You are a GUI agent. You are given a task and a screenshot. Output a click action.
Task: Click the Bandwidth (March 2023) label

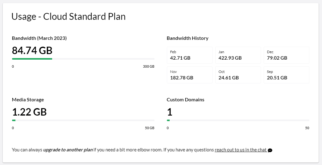(x=39, y=38)
